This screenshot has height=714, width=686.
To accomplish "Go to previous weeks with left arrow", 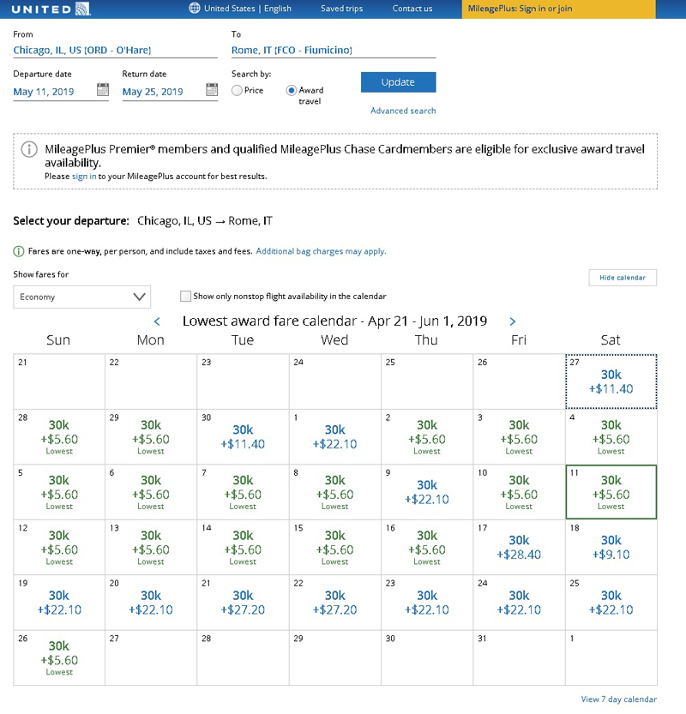I will 157,321.
